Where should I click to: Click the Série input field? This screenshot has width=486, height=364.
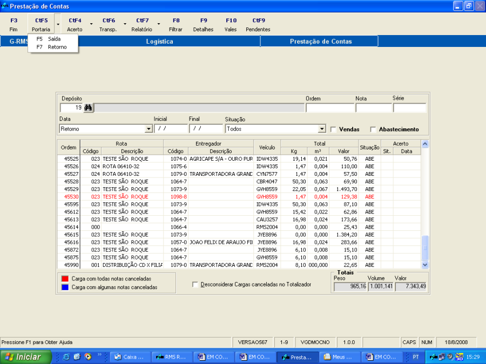409,107
